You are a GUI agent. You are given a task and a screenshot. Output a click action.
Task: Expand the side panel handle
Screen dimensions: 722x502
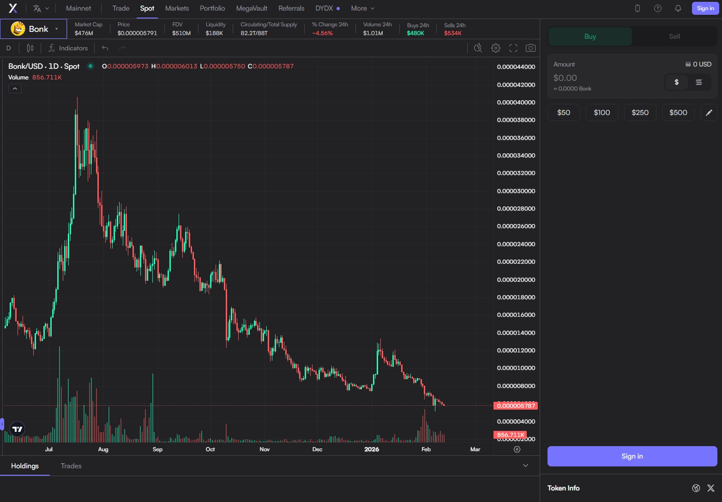pos(2,424)
